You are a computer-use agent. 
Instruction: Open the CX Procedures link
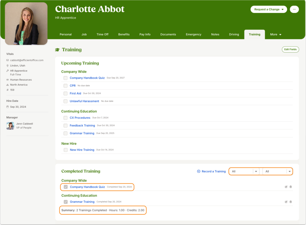[80, 118]
